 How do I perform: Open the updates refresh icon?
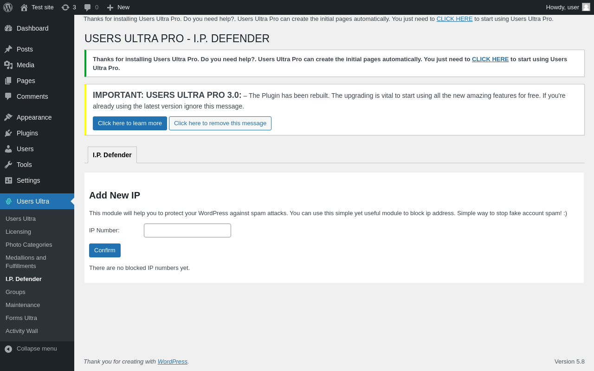(x=65, y=7)
